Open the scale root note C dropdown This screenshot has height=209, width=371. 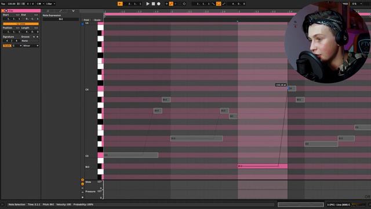pos(17,45)
